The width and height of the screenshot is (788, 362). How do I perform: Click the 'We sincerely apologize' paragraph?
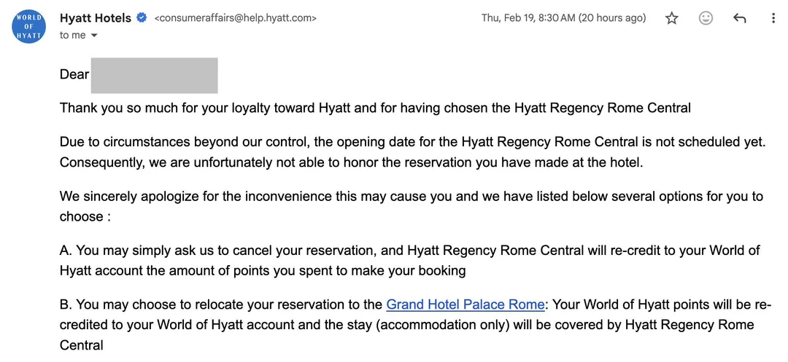coord(411,197)
